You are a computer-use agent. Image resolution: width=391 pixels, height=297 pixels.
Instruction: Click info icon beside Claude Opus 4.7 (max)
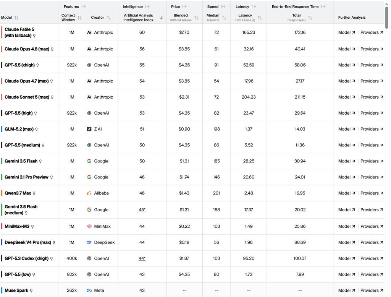pos(52,81)
